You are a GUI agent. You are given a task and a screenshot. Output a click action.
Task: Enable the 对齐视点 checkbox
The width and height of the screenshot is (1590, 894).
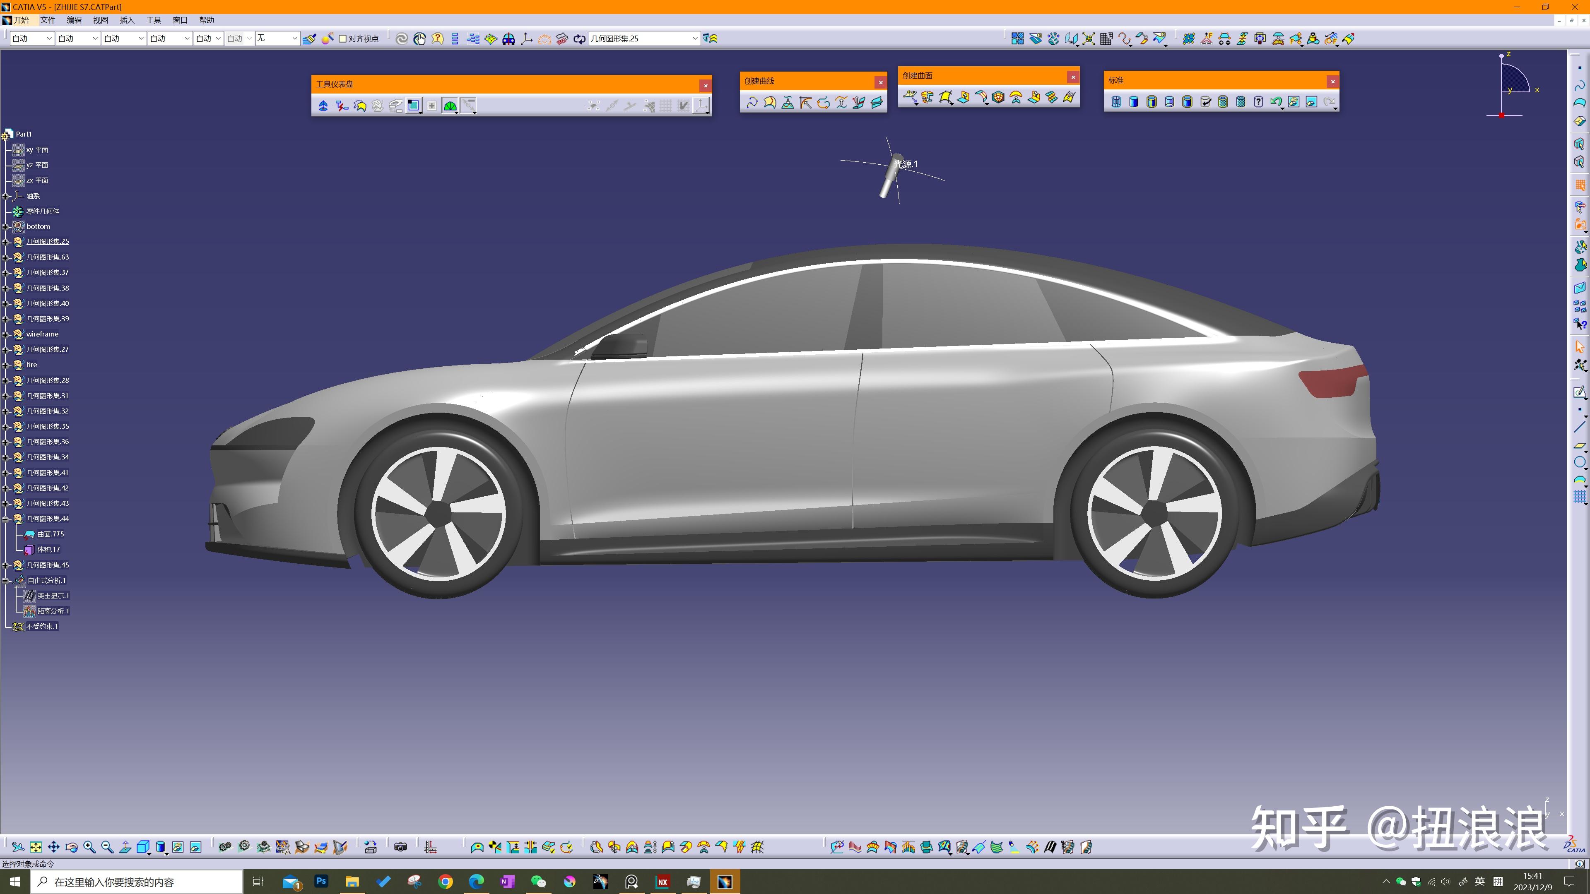[343, 38]
